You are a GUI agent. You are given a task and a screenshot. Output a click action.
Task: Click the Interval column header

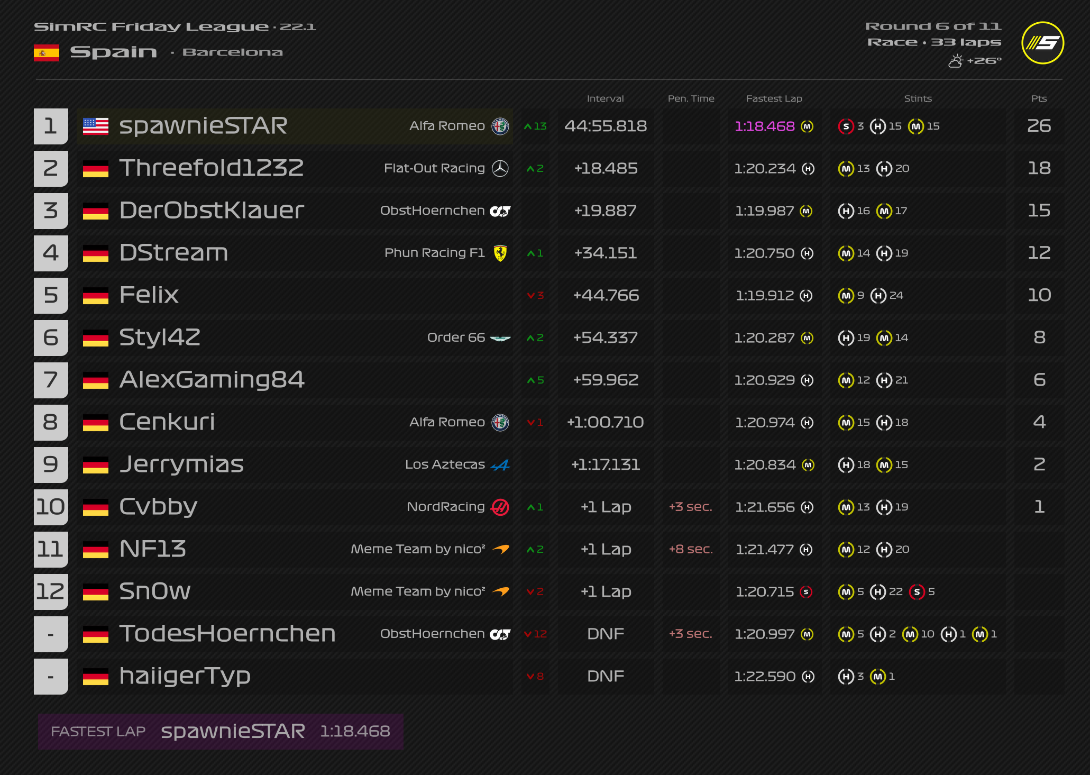click(x=605, y=98)
